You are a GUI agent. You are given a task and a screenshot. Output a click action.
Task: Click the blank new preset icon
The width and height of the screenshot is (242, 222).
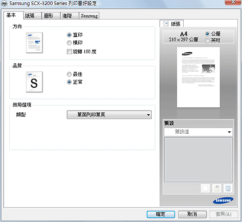click(205, 188)
